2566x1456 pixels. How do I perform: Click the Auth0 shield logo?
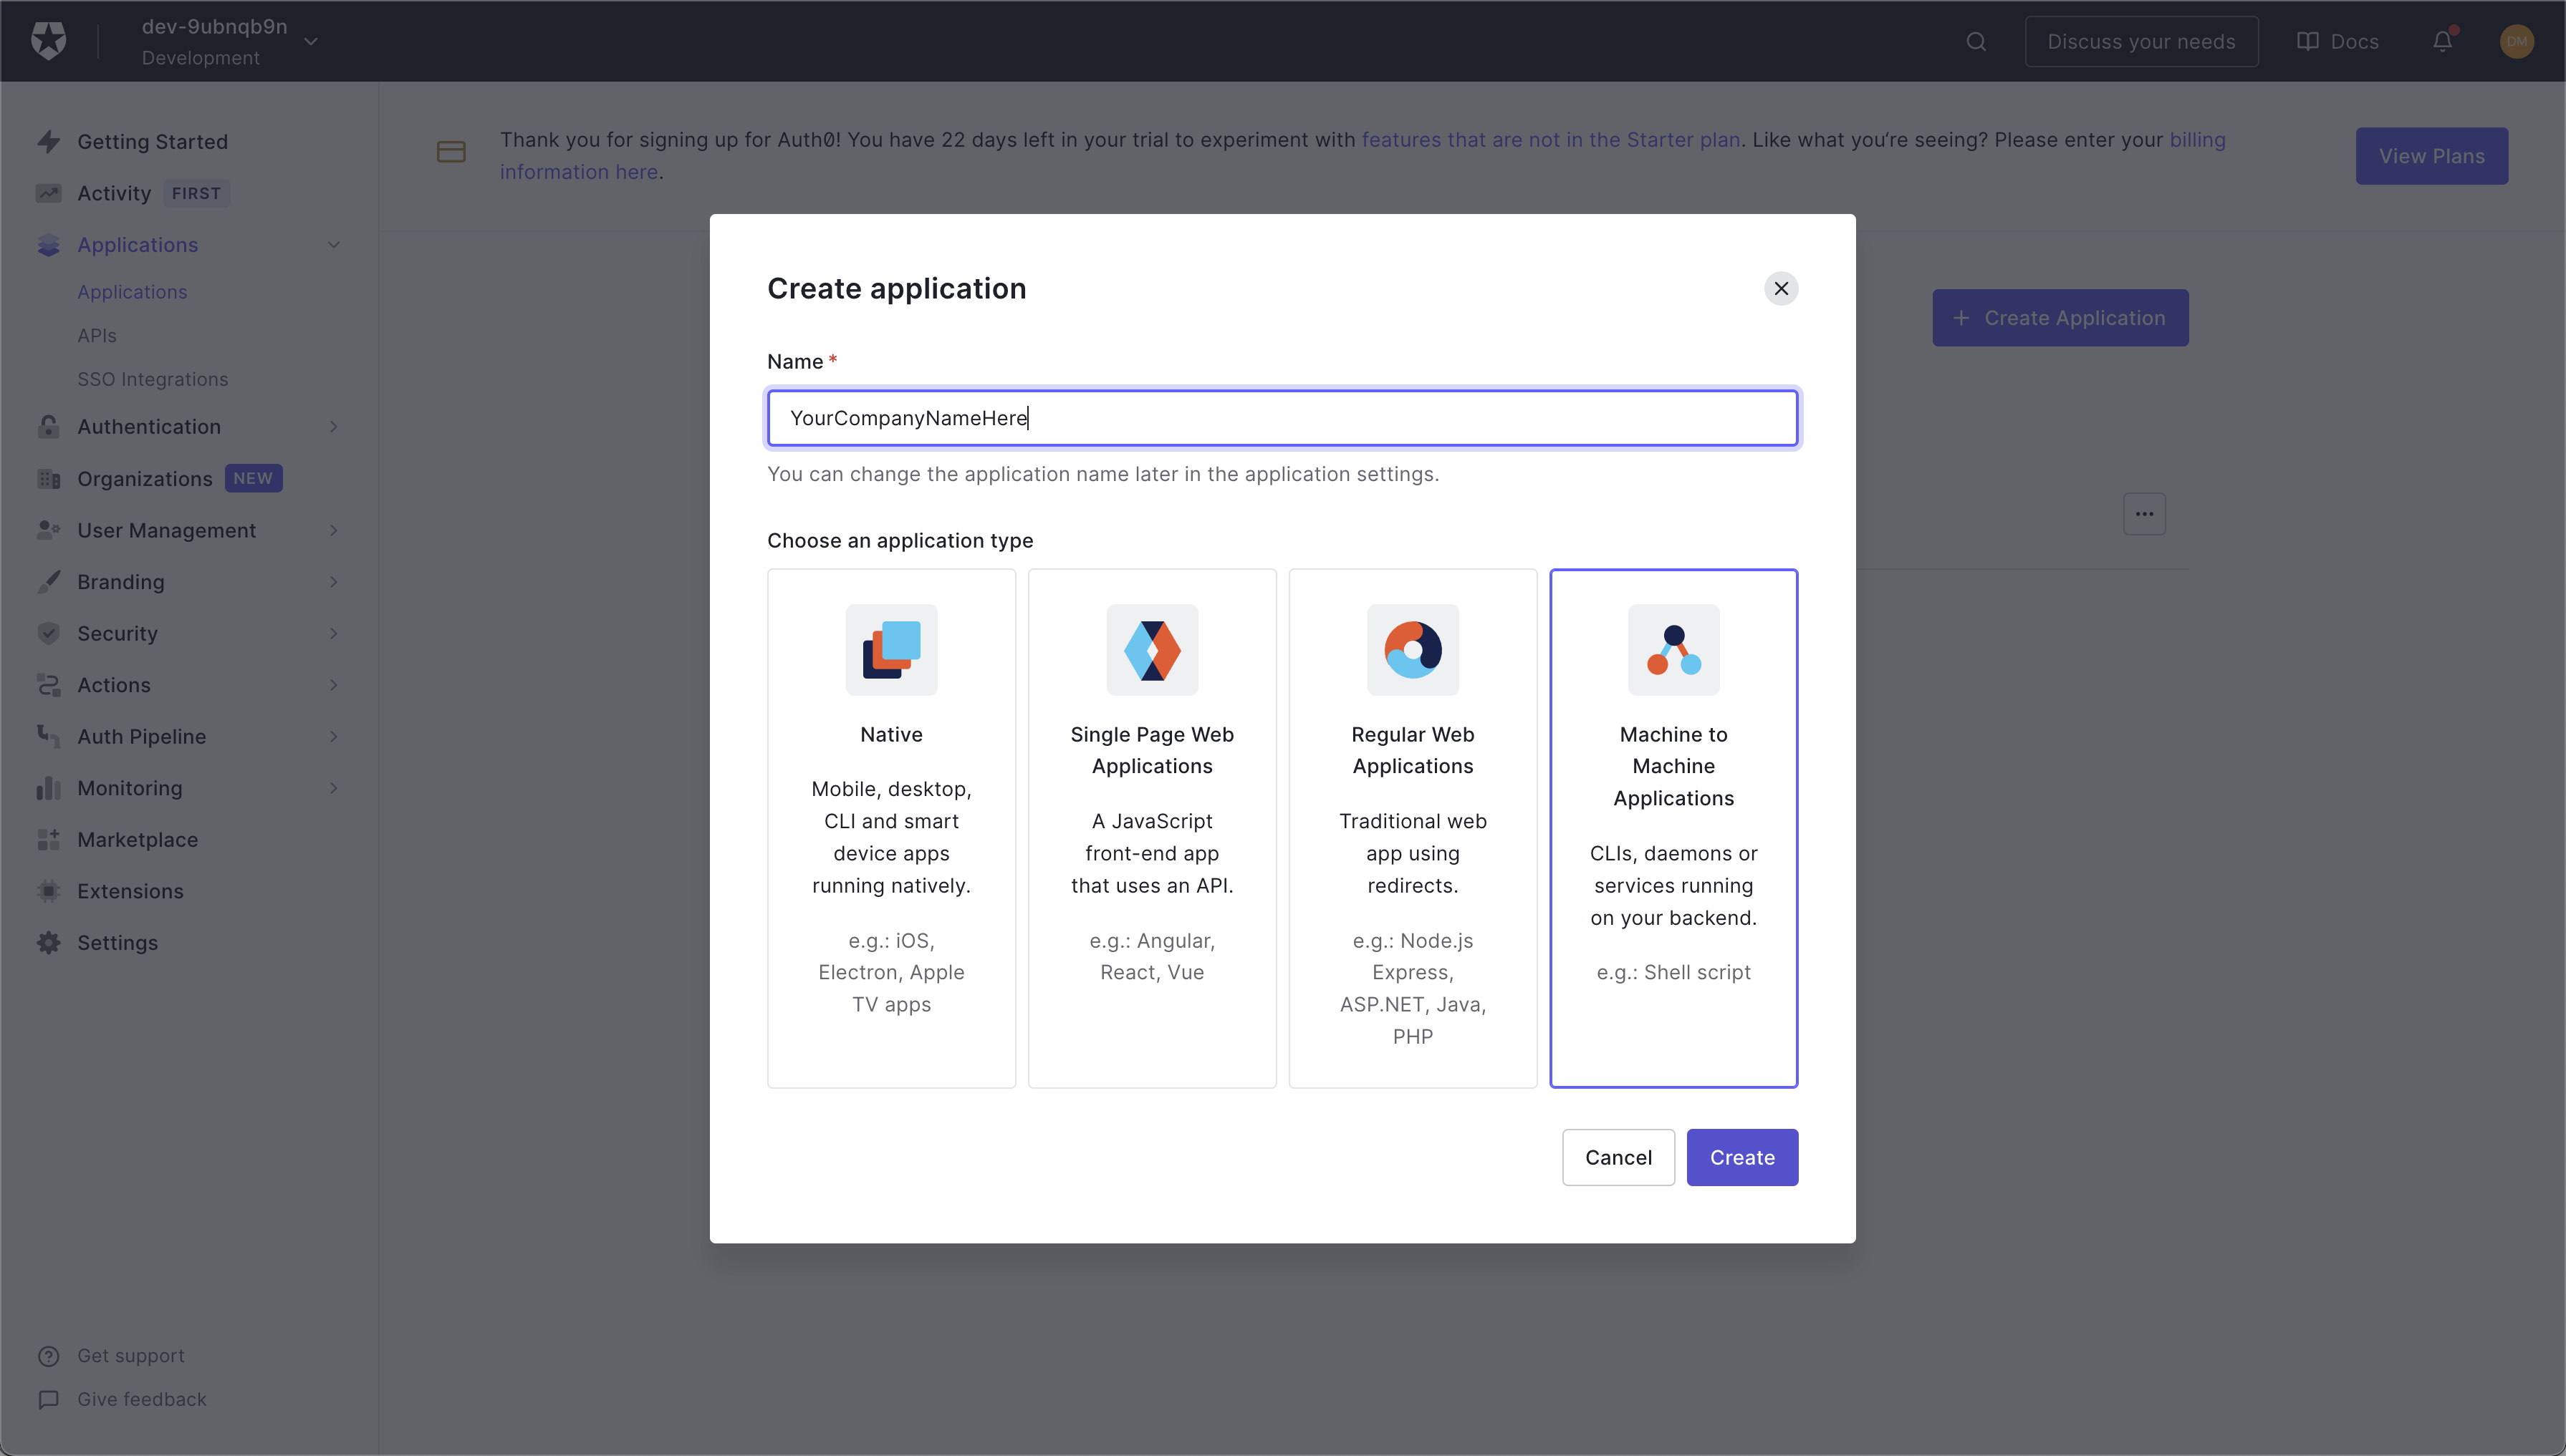coord(48,41)
